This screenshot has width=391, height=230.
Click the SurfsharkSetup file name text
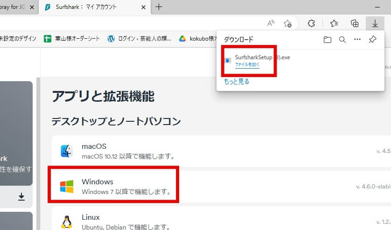262,57
